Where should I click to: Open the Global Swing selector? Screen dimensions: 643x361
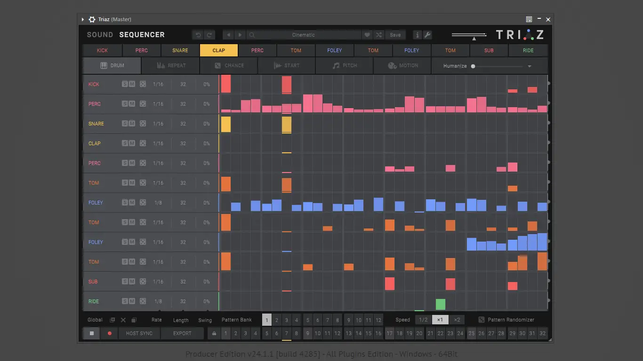tap(205, 320)
